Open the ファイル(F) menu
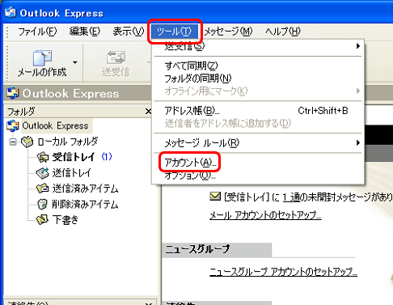 click(x=37, y=32)
